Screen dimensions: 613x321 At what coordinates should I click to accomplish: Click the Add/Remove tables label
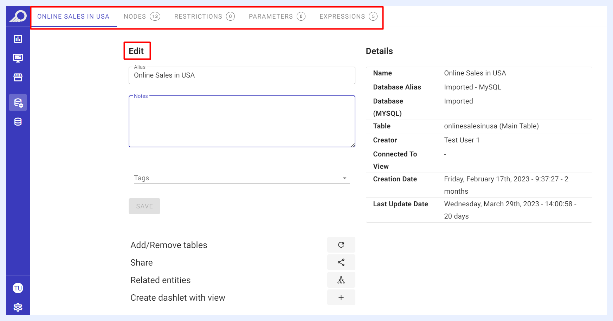(x=169, y=245)
